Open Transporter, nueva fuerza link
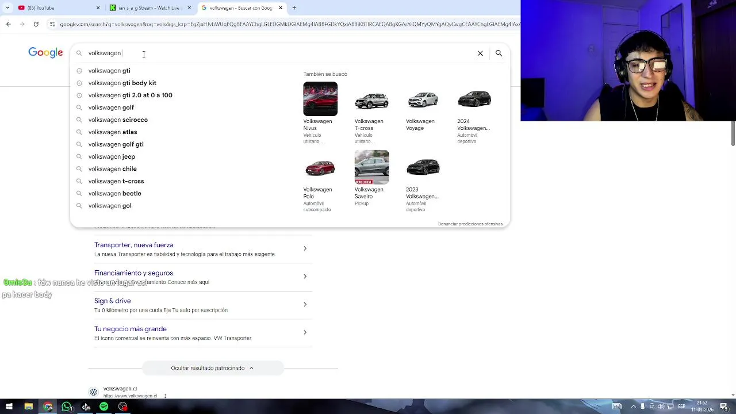736x414 pixels. tap(134, 245)
